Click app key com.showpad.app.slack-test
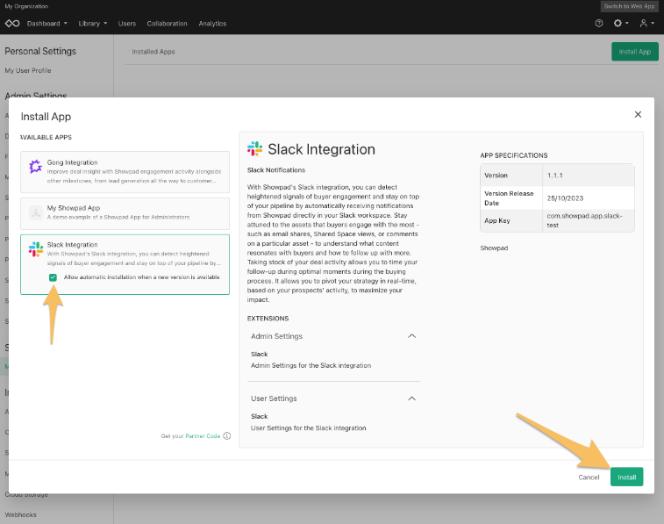The width and height of the screenshot is (664, 524). pos(584,220)
